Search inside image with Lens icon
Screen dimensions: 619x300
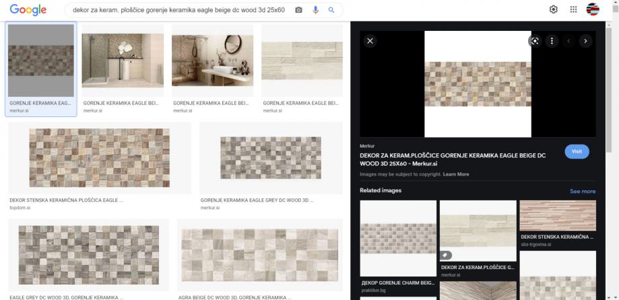(534, 41)
